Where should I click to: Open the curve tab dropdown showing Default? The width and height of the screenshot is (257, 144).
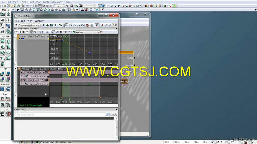(x=88, y=32)
